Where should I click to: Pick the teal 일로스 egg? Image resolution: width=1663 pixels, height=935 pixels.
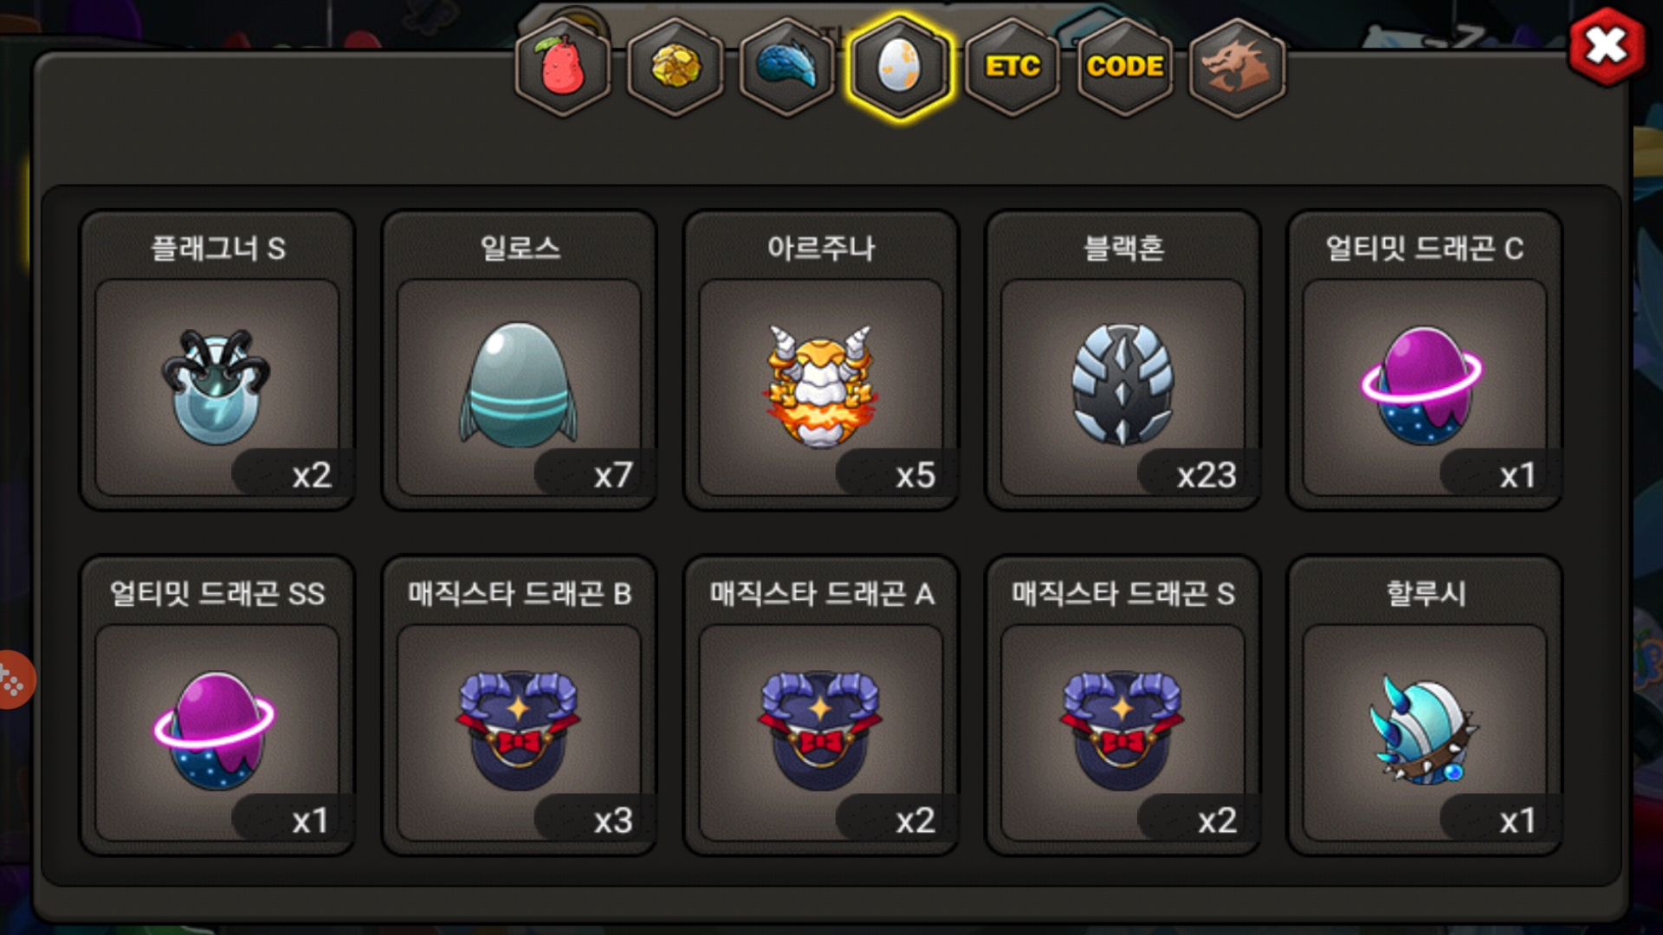coord(520,360)
